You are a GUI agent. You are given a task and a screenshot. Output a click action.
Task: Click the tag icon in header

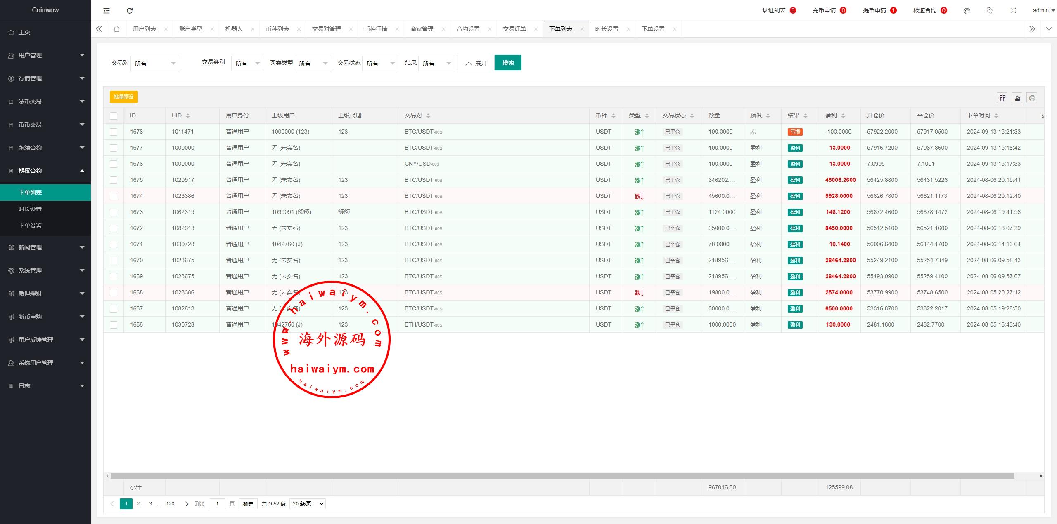990,11
